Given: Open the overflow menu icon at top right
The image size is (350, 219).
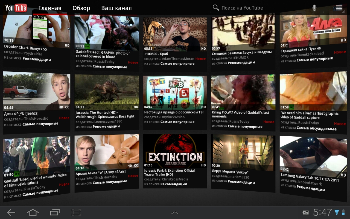Looking at the screenshot, I should click(x=339, y=8).
